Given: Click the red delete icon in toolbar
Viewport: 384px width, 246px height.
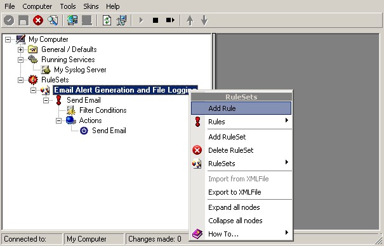Looking at the screenshot, I should (x=38, y=20).
